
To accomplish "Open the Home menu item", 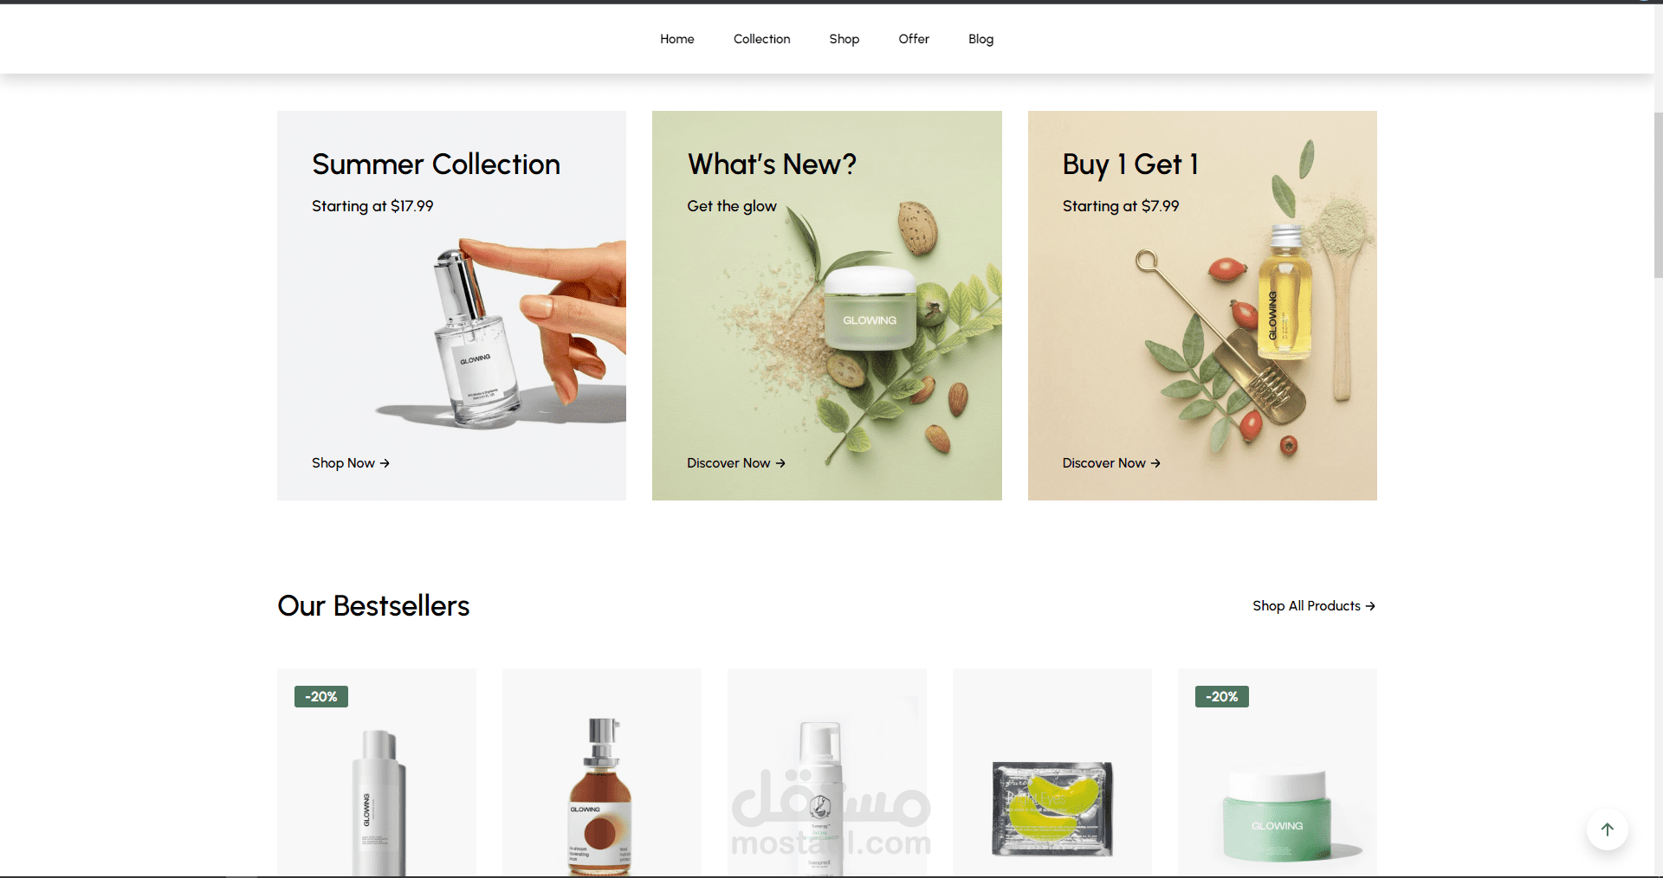I will tap(677, 39).
